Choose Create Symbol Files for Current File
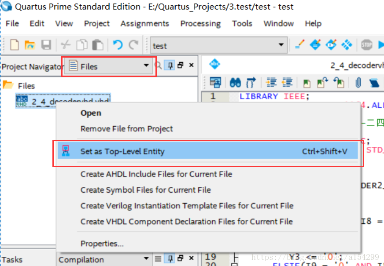384x266 pixels. click(208, 190)
